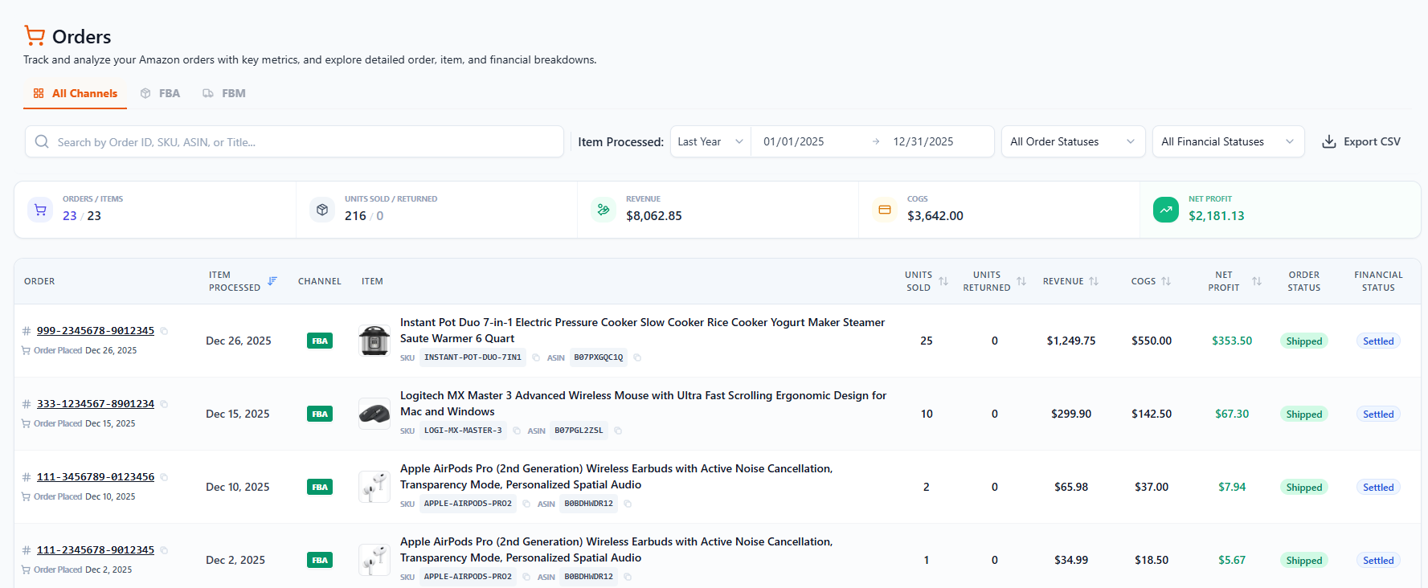Sort table by Units Sold
1428x588 pixels.
943,281
